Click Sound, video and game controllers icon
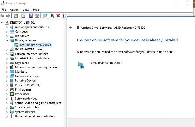195x127 pixels. click(11, 103)
